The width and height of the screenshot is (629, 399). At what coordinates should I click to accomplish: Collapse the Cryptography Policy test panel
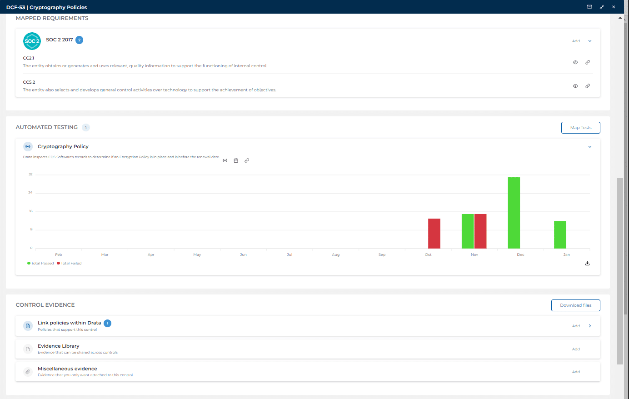(x=590, y=147)
